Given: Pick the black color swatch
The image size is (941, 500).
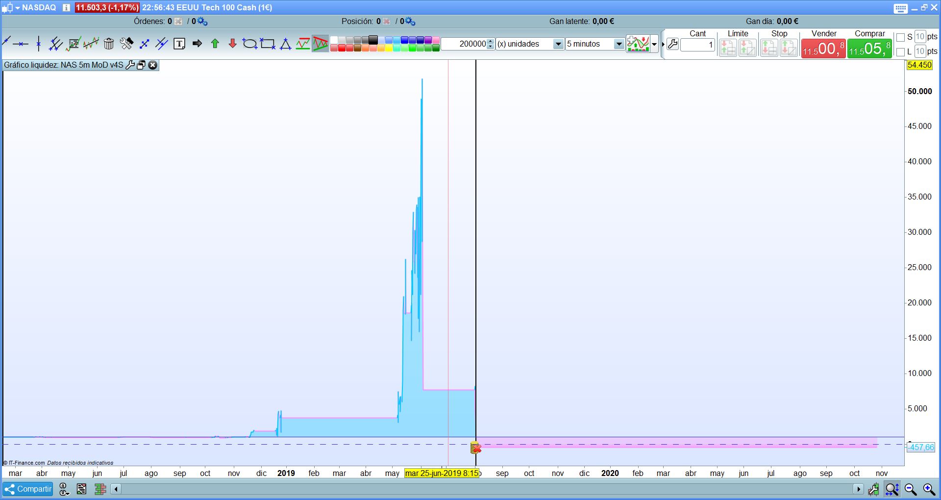Looking at the screenshot, I should pyautogui.click(x=373, y=40).
